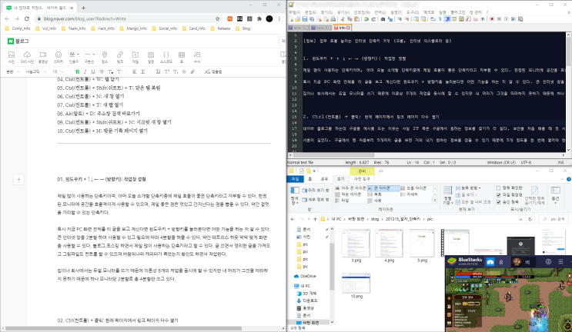Click the Redo icon in Notepad++ toolbar

[x=373, y=19]
